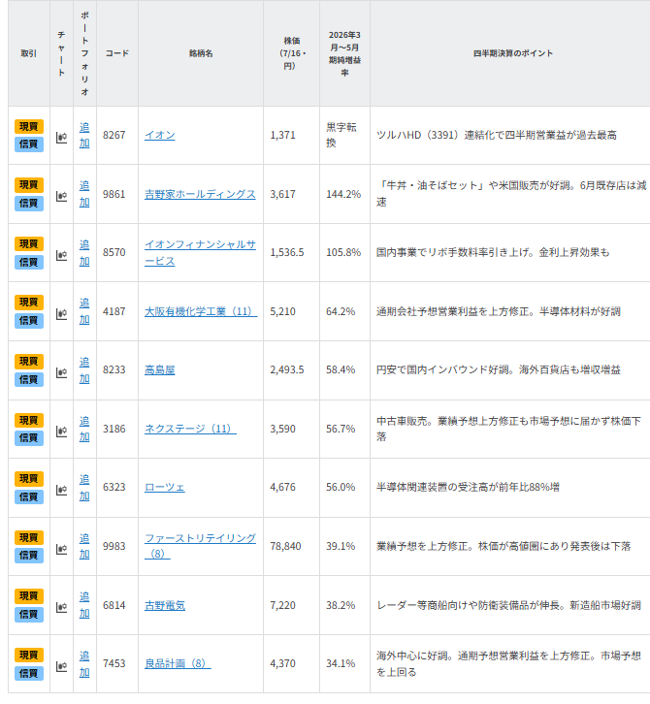Add ファーストリテイリング to portfolio via 追加
650x704 pixels.
coord(84,546)
